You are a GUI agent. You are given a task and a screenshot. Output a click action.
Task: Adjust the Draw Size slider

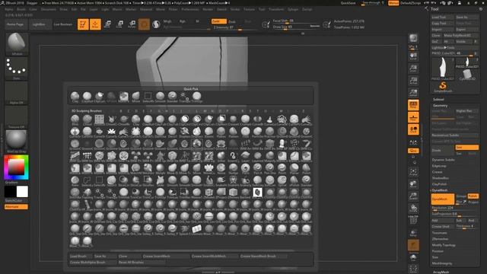pyautogui.click(x=296, y=27)
